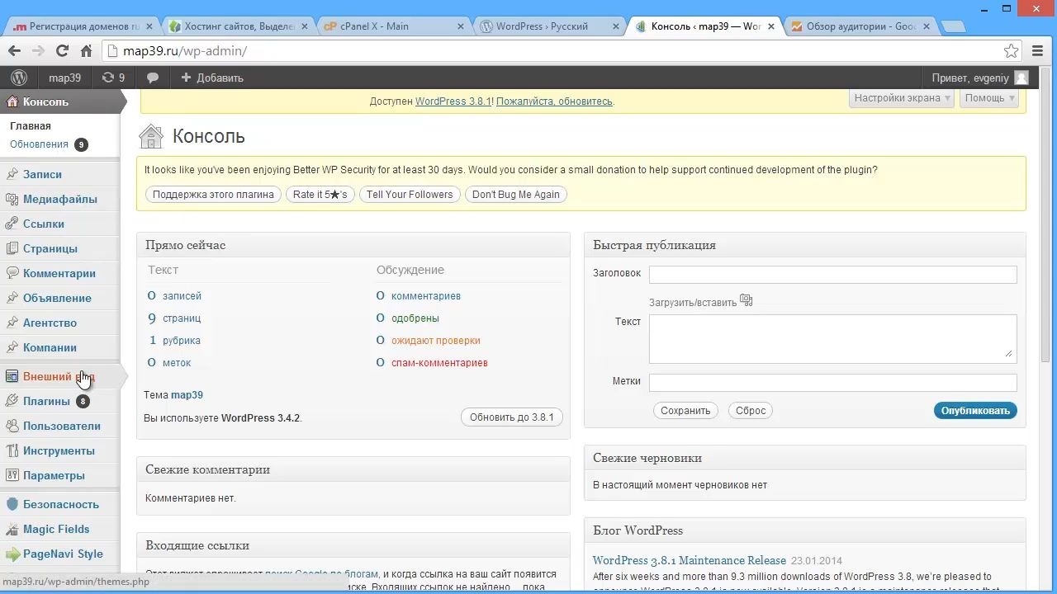Click into the Заголовок input field
Screen dimensions: 1057x594
pyautogui.click(x=832, y=275)
